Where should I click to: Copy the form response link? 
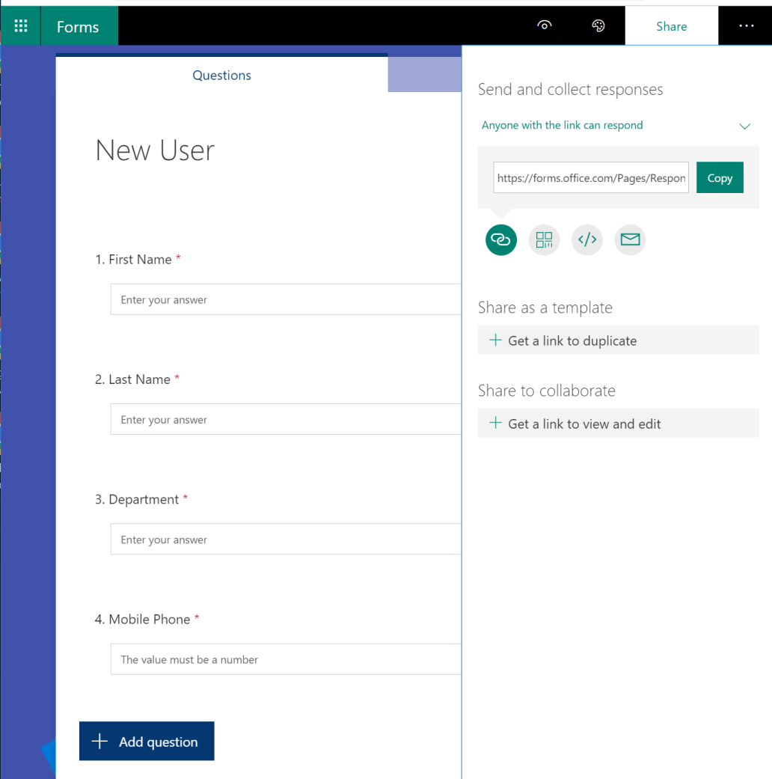click(x=719, y=177)
